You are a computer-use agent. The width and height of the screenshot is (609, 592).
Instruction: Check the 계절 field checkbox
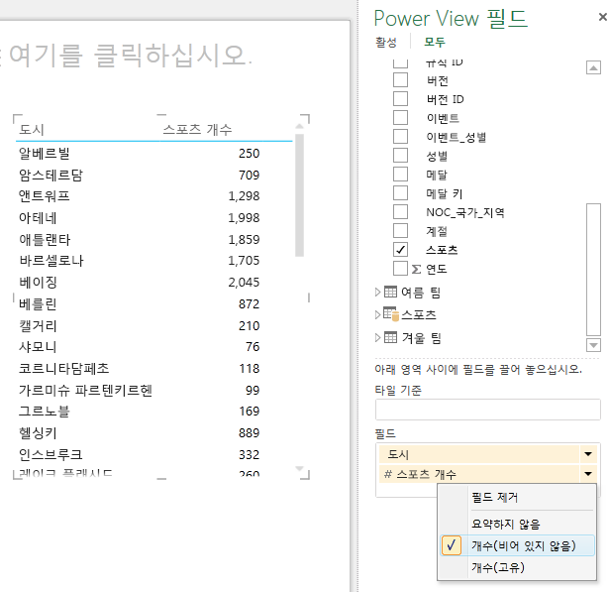(x=400, y=231)
